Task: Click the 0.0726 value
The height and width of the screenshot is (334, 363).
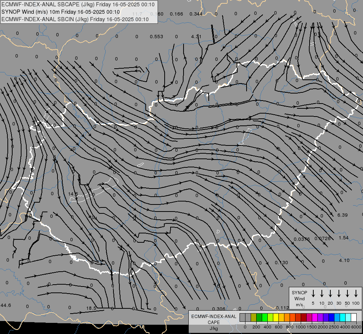Action: pyautogui.click(x=323, y=238)
